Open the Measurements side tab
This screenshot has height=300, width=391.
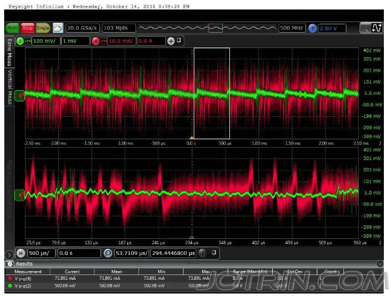pyautogui.click(x=10, y=189)
